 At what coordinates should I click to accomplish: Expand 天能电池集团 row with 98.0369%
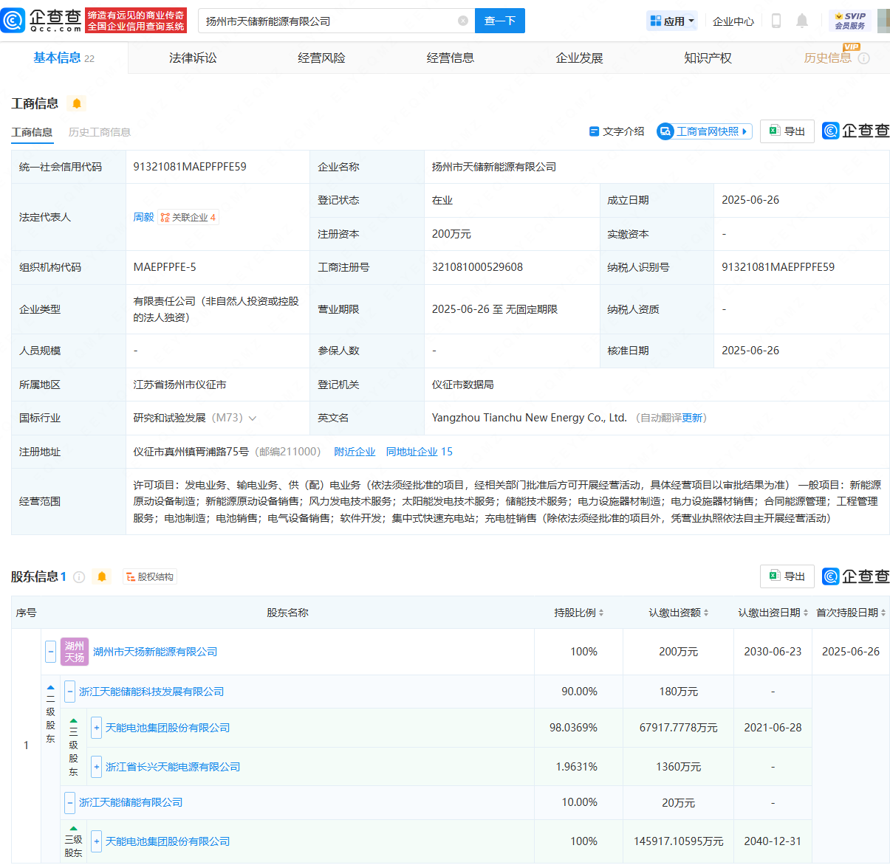pyautogui.click(x=96, y=728)
